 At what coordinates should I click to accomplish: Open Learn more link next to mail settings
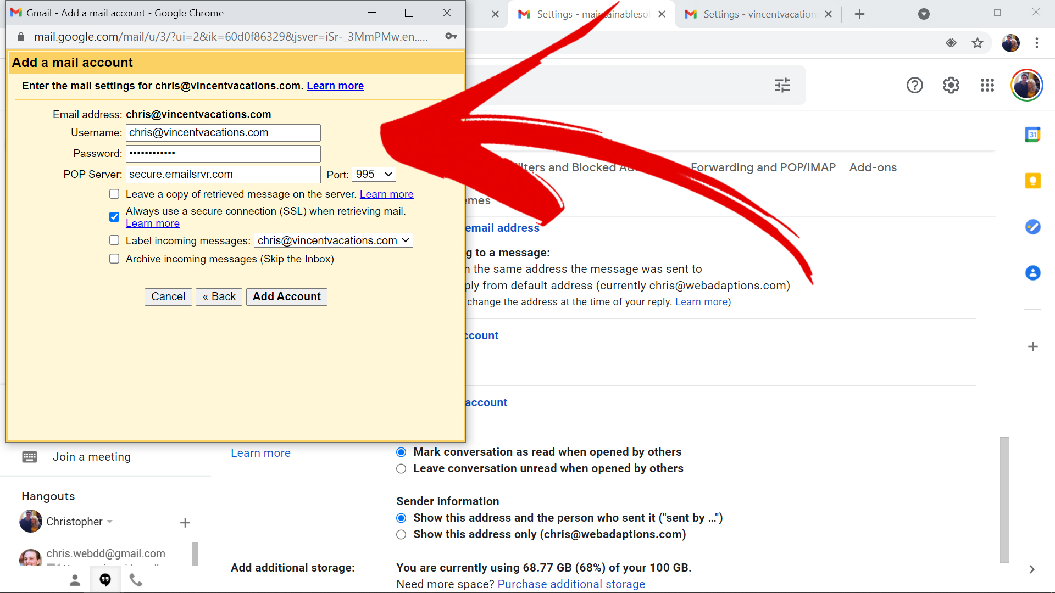tap(335, 86)
